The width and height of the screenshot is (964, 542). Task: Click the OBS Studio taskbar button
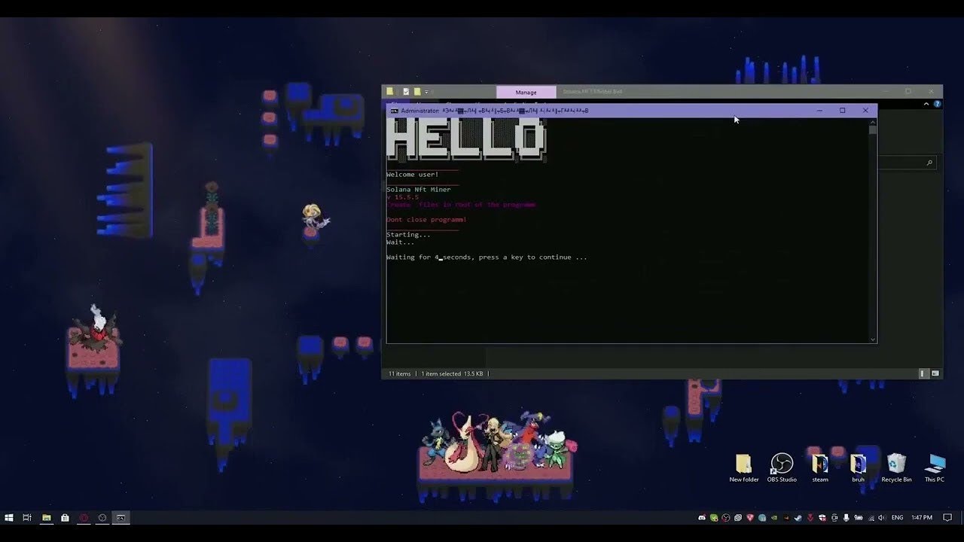pyautogui.click(x=102, y=518)
